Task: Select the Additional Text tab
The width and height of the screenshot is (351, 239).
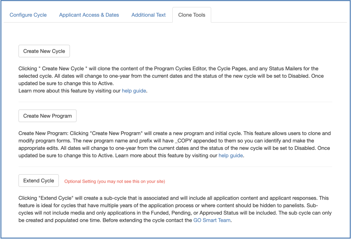Action: point(148,15)
